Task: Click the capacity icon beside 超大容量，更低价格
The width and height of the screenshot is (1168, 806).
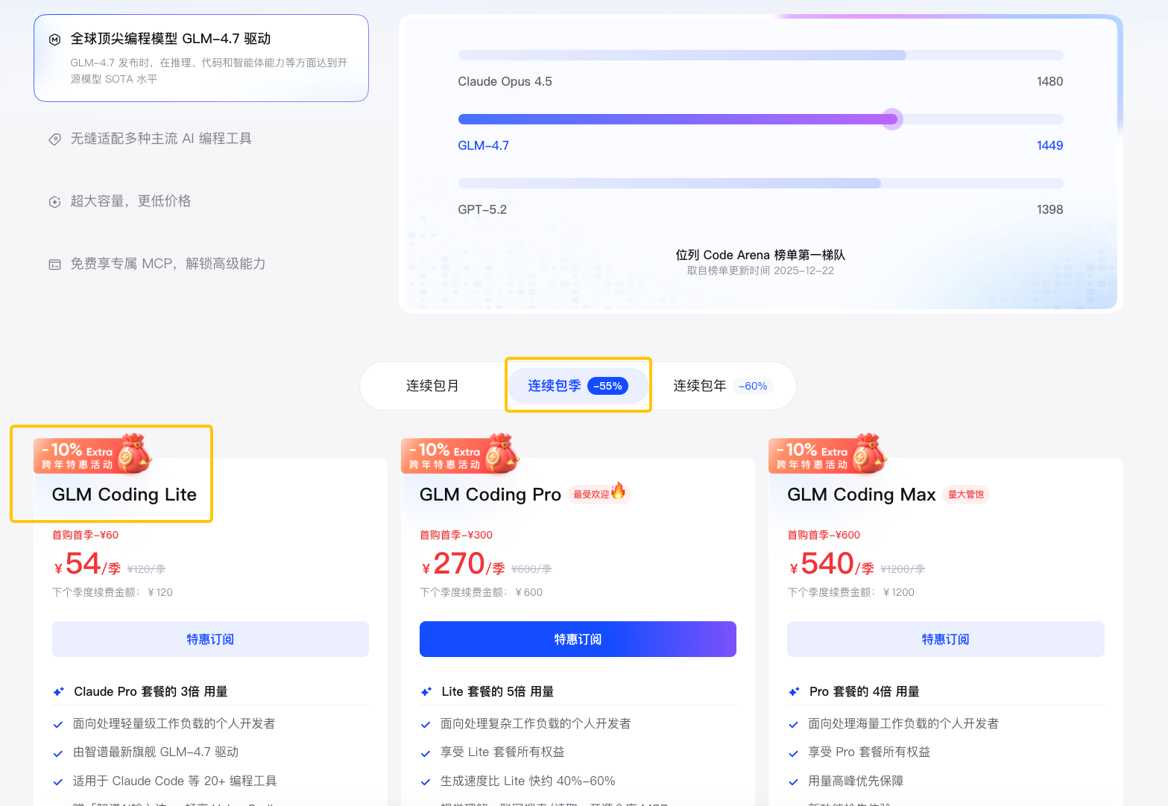Action: pos(54,202)
